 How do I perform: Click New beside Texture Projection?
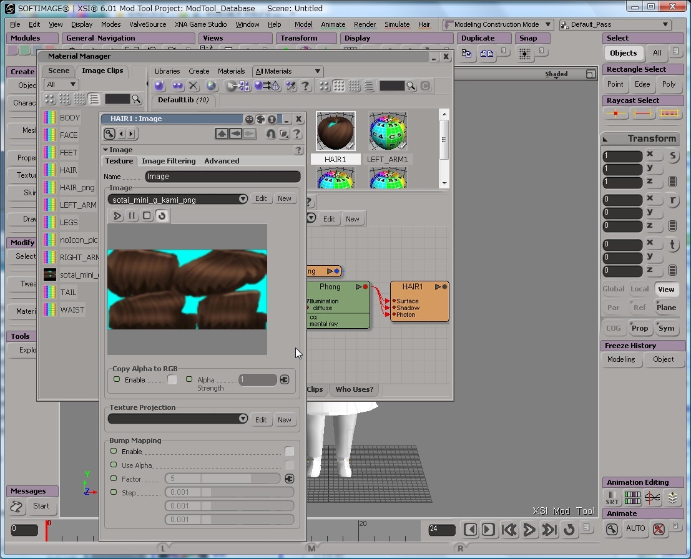pos(285,420)
